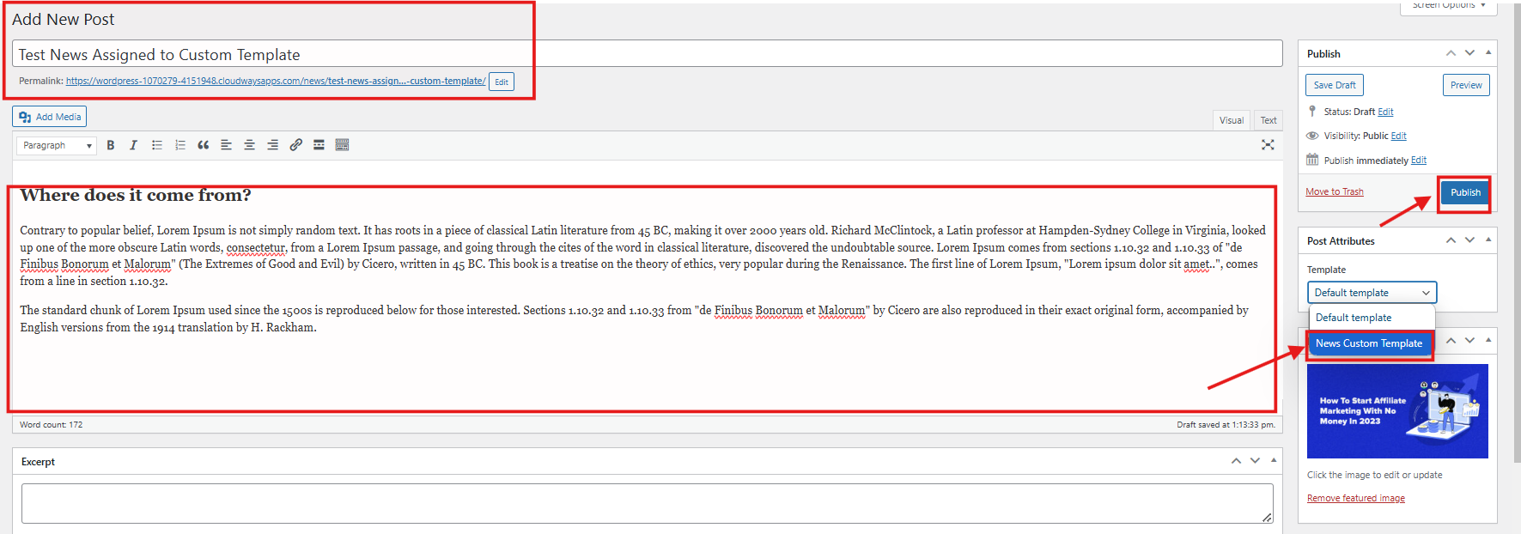1521x534 pixels.
Task: Switch to the Text editor tab
Action: click(1269, 120)
